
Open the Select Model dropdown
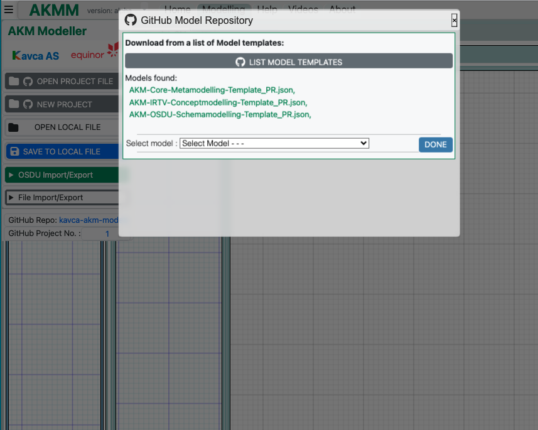coord(274,144)
